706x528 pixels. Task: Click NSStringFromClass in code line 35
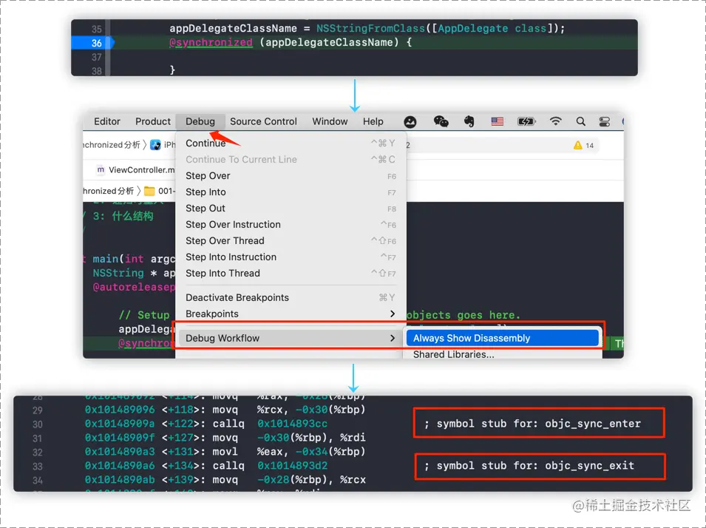(370, 28)
